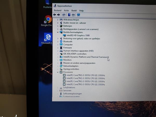Expand the IDE ATA/ATAPI-controllers category
The width and height of the screenshot is (156, 117).
tap(58, 54)
